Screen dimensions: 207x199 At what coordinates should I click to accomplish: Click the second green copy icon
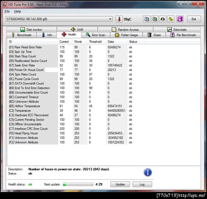155,19
